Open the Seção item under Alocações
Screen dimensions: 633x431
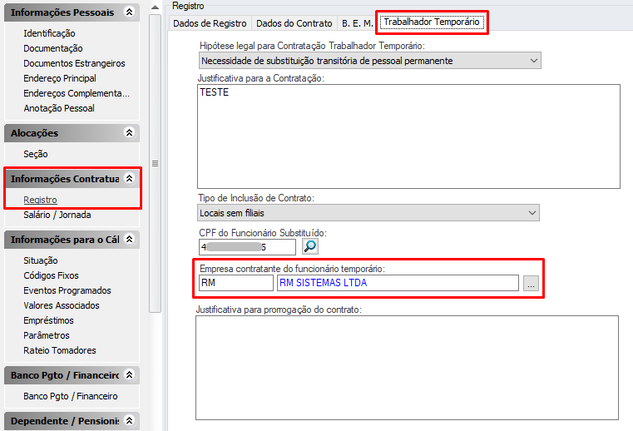[36, 154]
